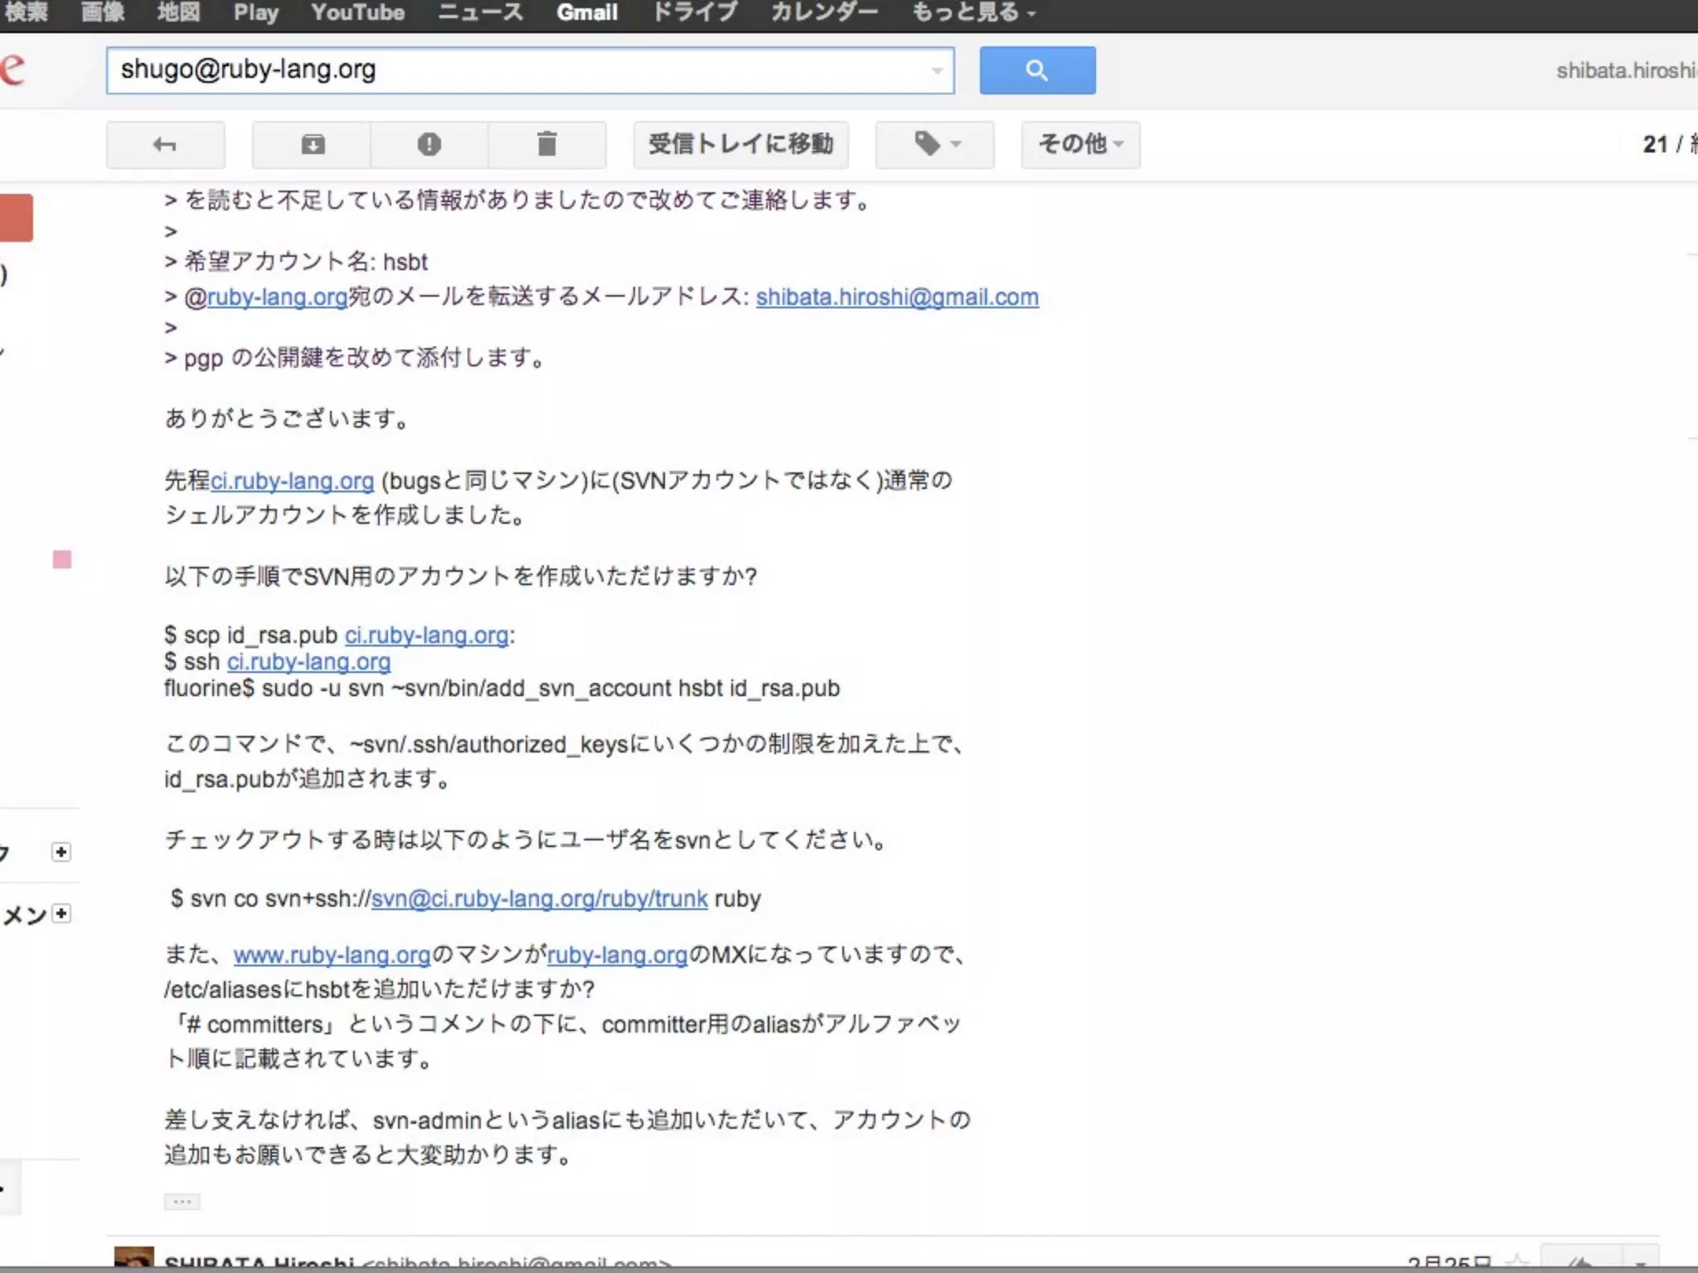Click the back arrow toolbar button
Image resolution: width=1698 pixels, height=1273 pixels.
pyautogui.click(x=165, y=145)
